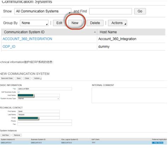The height and width of the screenshot is (149, 168).
Task: Click the Internal Comment text area
Action: click(129, 95)
